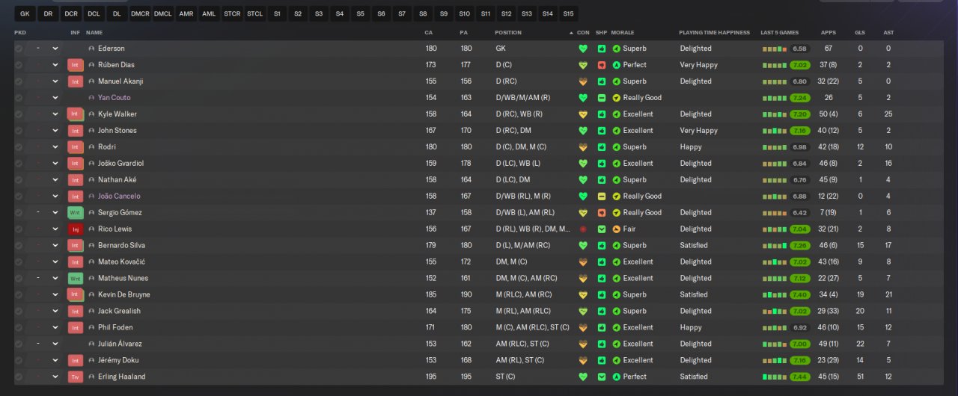Screen dimensions: 958x396
Task: Select the S1 substitute slot button
Action: tap(278, 13)
